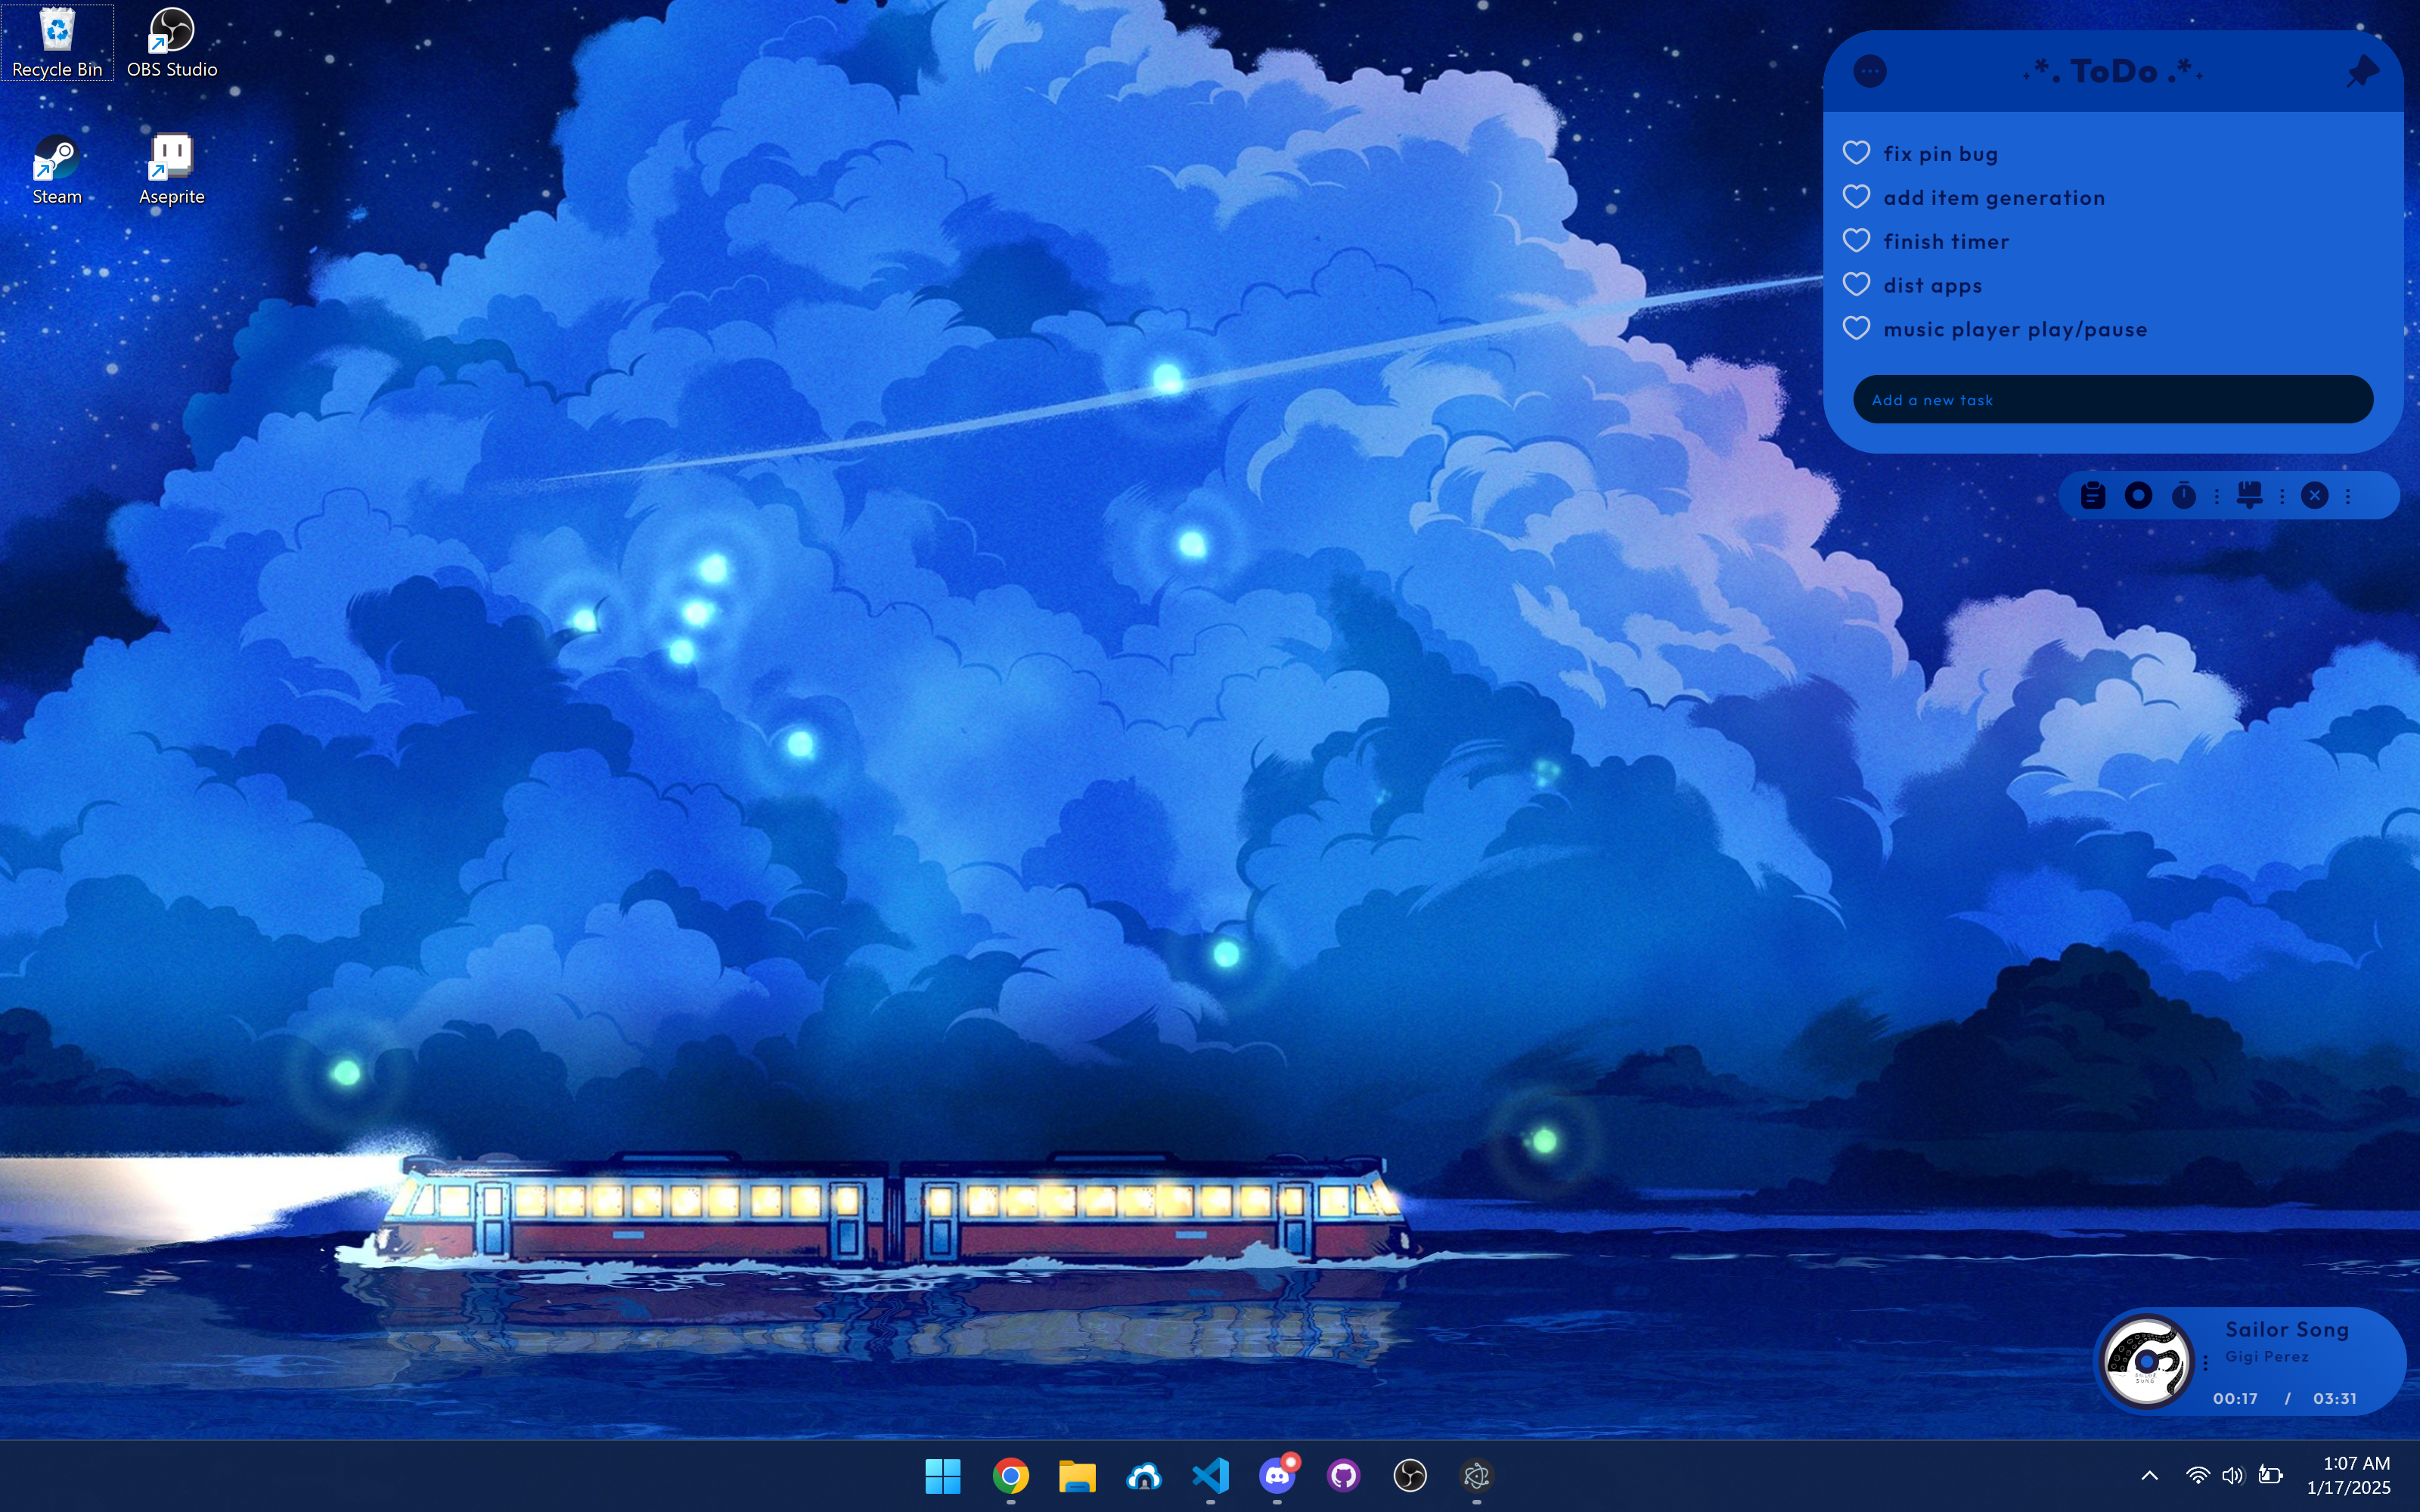Open the Windows Start menu

pyautogui.click(x=943, y=1476)
